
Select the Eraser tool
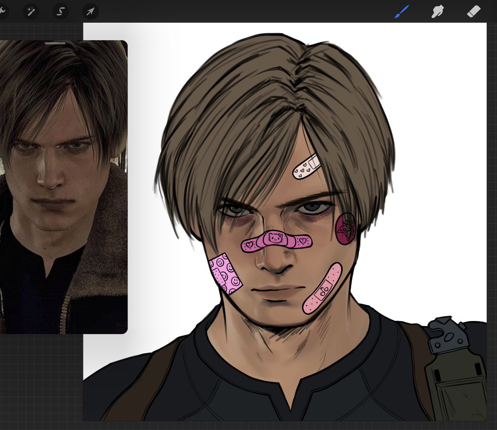(473, 12)
